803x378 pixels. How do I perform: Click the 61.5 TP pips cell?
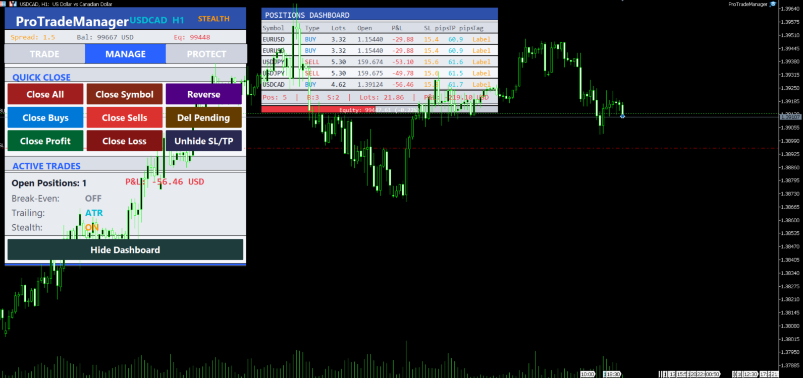pyautogui.click(x=456, y=73)
